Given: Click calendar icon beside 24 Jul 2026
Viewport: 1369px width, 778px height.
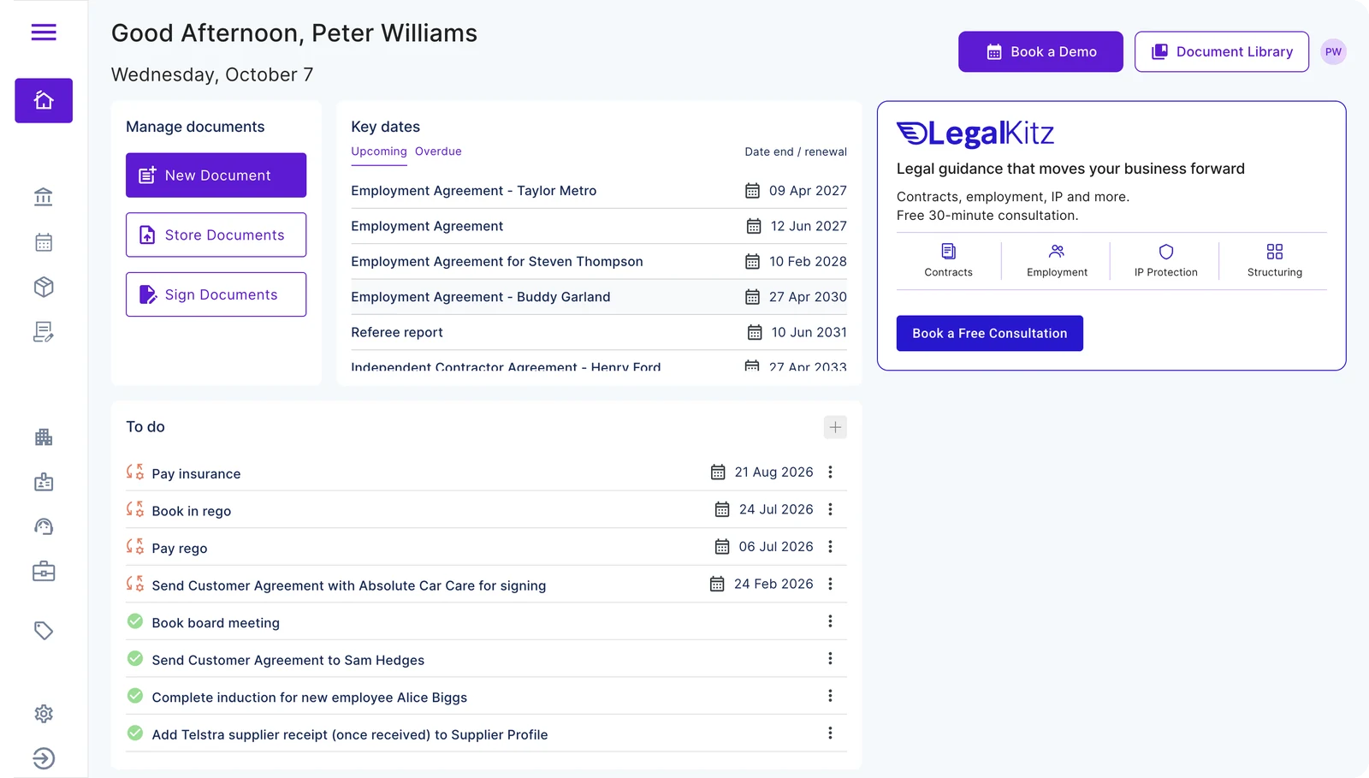Looking at the screenshot, I should click(x=722, y=509).
